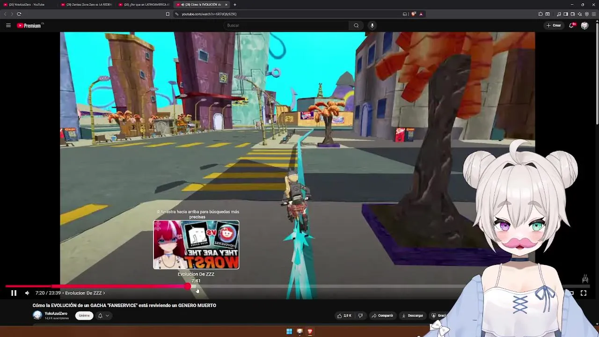Open YouTube notifications bell

tap(571, 25)
